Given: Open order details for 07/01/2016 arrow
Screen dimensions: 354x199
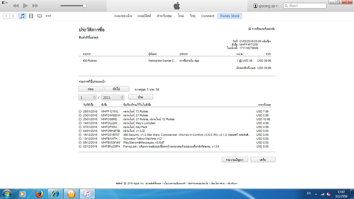Looking at the screenshot, I should (x=80, y=127).
